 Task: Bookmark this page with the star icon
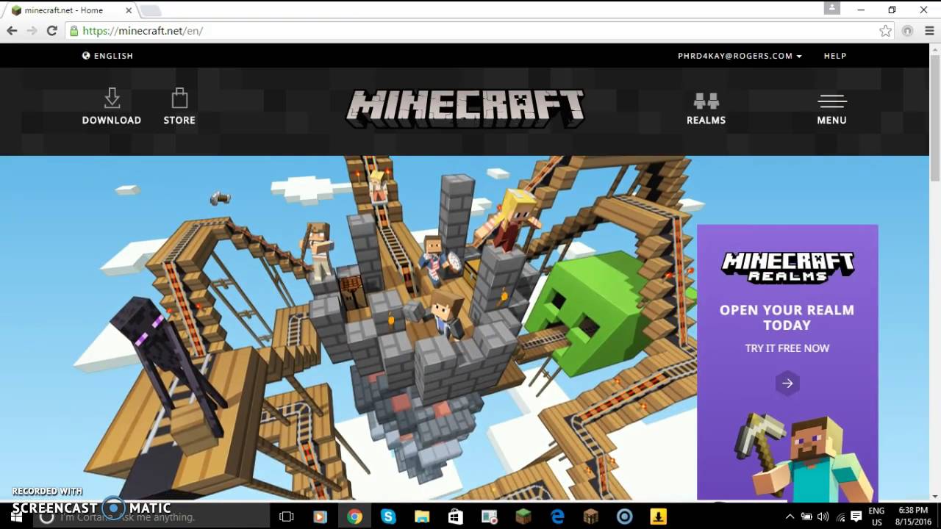point(885,31)
